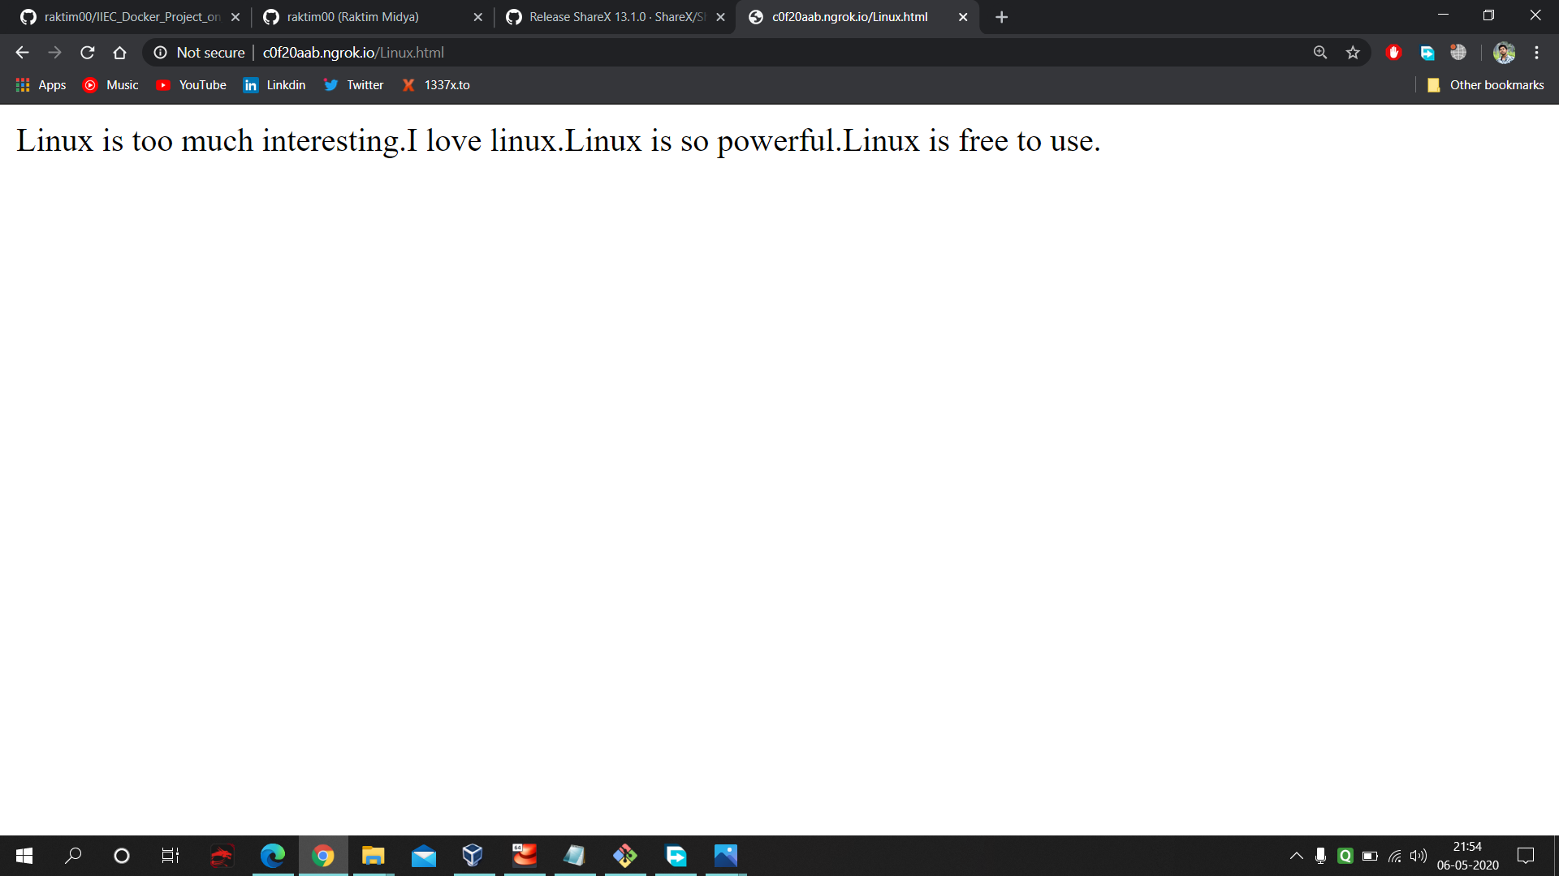Screen dimensions: 1559x876
Task: Open File Explorer from taskbar
Action: point(373,856)
